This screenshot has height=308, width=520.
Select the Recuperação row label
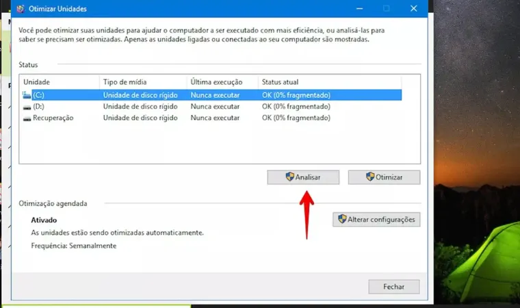[x=53, y=118]
